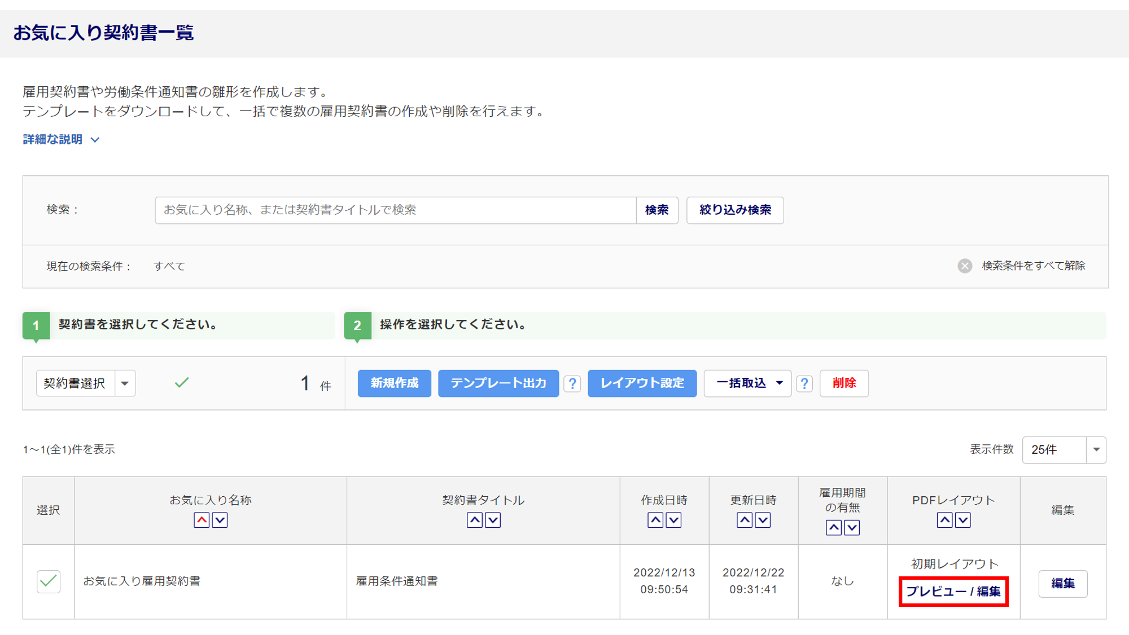Open help icon next to テンプレート出力

tap(572, 384)
